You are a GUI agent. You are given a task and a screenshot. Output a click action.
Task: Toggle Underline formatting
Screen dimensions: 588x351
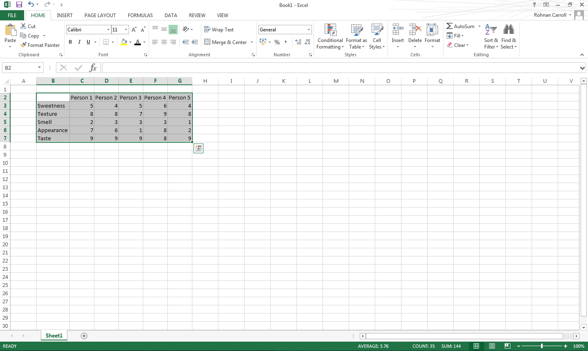tap(88, 42)
